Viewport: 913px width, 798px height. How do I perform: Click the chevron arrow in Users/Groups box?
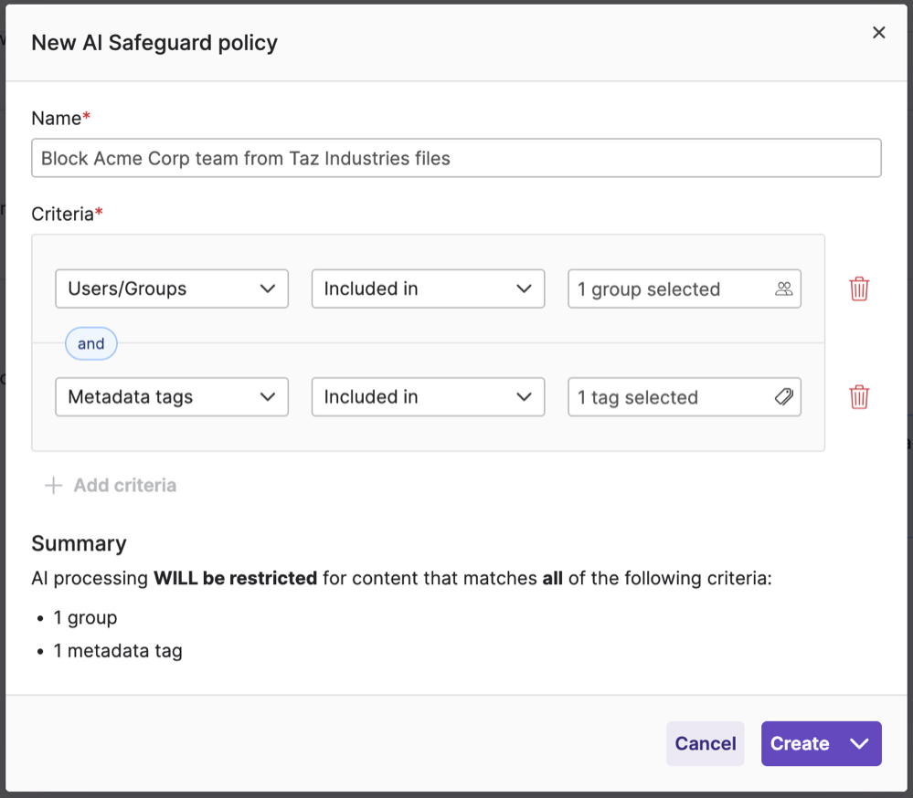(x=268, y=289)
